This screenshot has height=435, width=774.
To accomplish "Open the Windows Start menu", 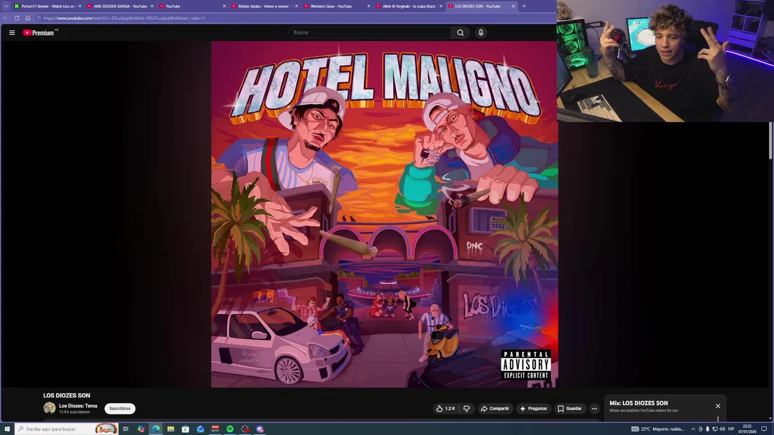I will point(7,429).
